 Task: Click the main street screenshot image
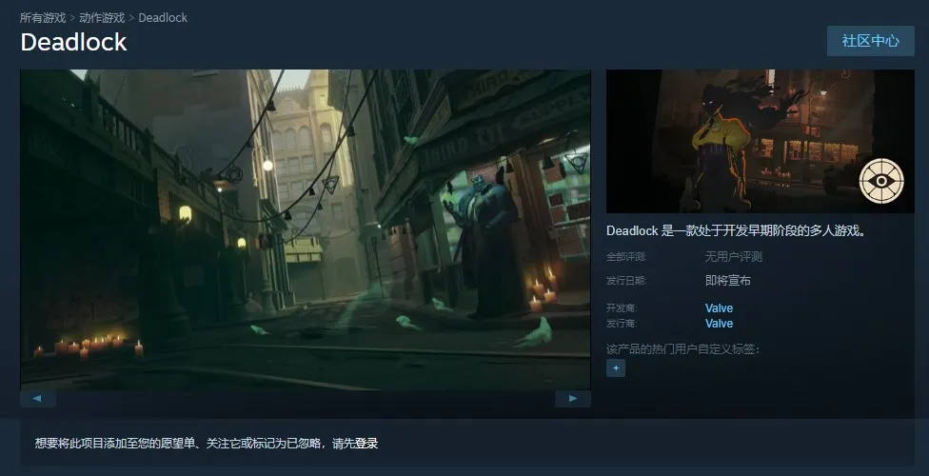[306, 229]
